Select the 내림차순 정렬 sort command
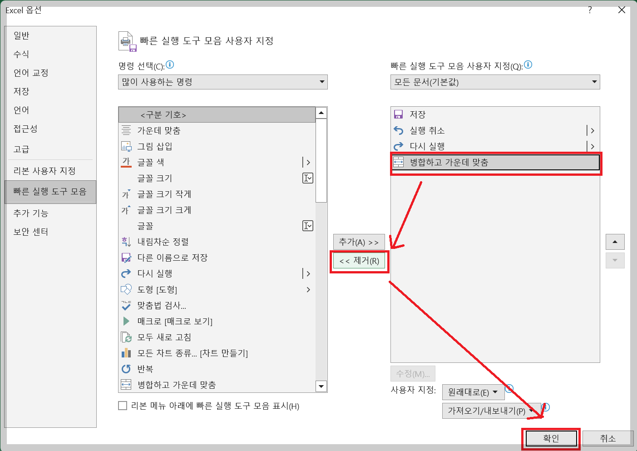The height and width of the screenshot is (451, 637). [163, 242]
